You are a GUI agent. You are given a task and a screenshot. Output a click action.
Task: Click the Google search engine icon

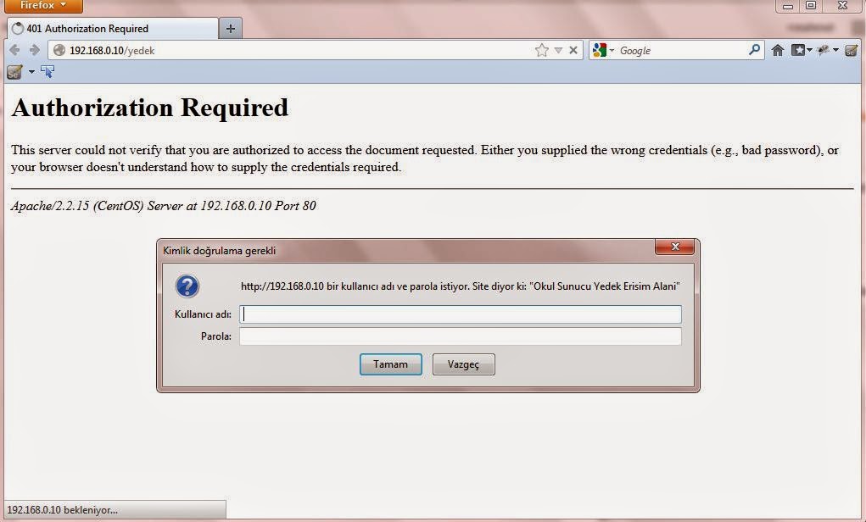[599, 50]
